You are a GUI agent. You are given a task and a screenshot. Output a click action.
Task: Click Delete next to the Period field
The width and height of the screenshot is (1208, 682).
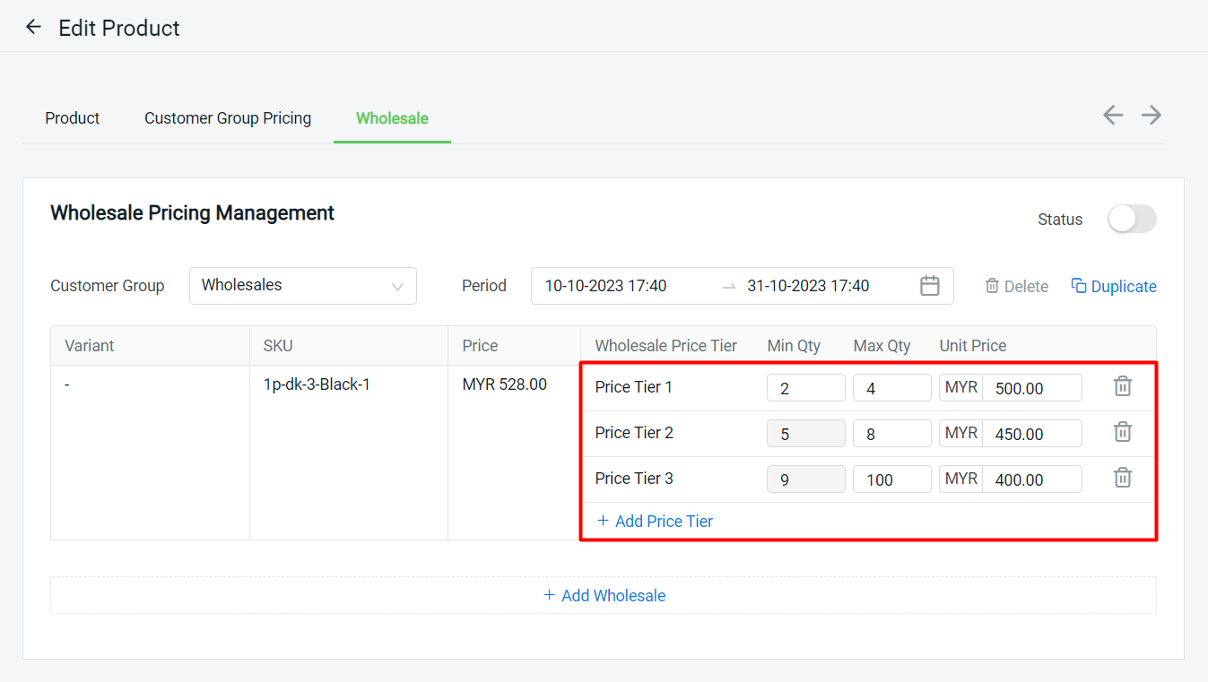coord(1017,287)
